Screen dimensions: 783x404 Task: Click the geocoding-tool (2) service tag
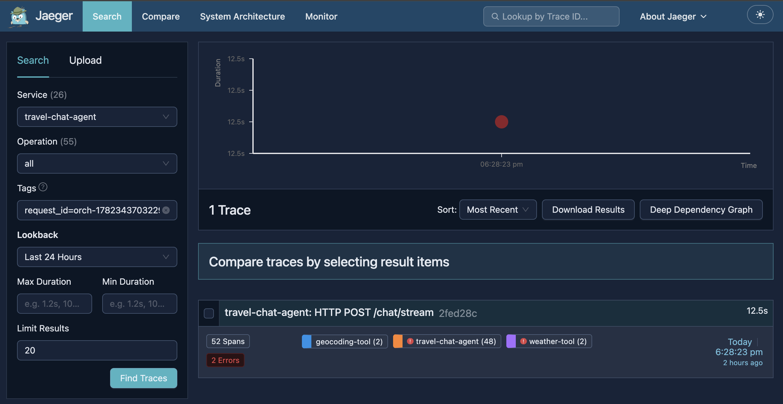[x=345, y=341]
